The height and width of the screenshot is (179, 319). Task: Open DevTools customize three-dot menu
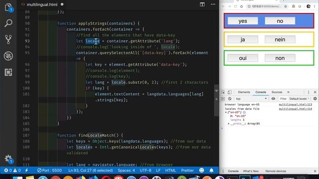309,92
